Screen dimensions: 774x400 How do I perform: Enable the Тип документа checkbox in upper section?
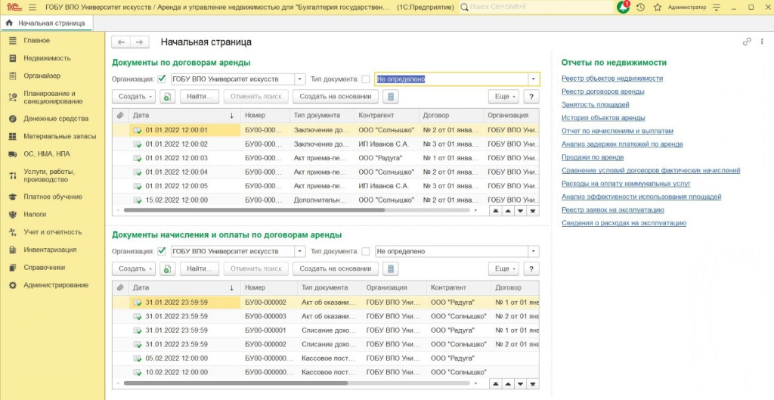click(x=366, y=79)
